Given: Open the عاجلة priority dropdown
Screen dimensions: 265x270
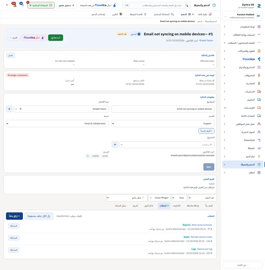Looking at the screenshot, I should click(179, 198).
